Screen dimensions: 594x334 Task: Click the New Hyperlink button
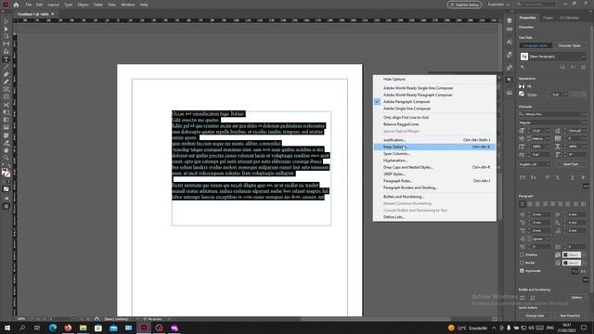(570, 315)
